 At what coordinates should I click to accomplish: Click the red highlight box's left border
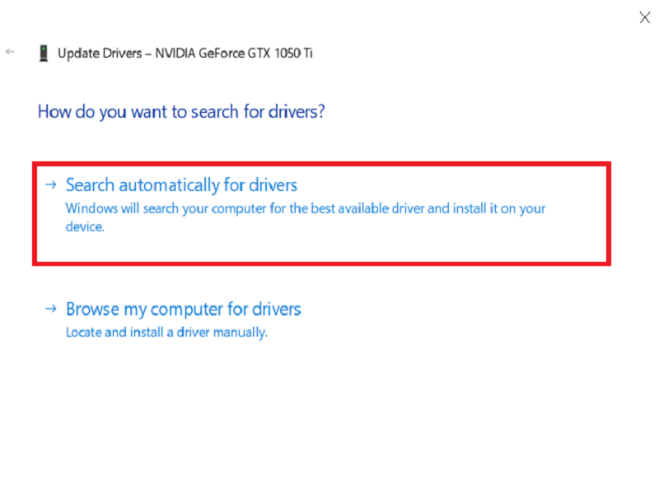pyautogui.click(x=35, y=214)
